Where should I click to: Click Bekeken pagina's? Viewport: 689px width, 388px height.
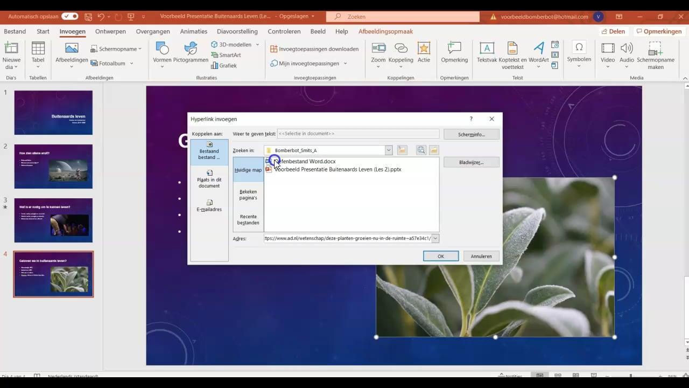click(248, 195)
